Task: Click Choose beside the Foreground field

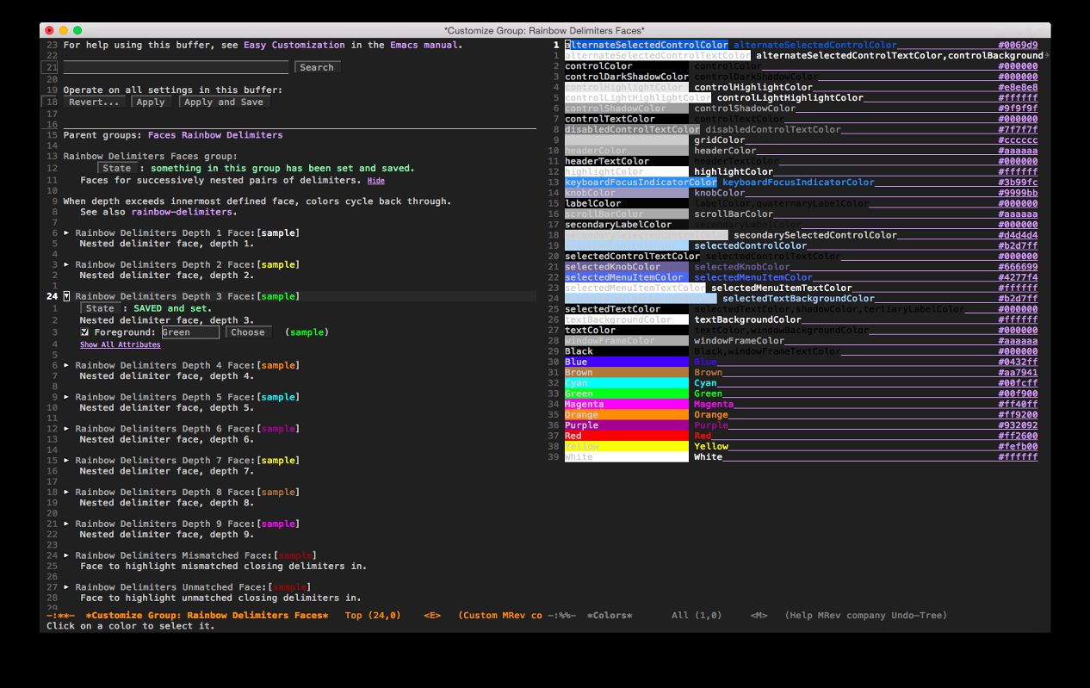Action: click(248, 332)
